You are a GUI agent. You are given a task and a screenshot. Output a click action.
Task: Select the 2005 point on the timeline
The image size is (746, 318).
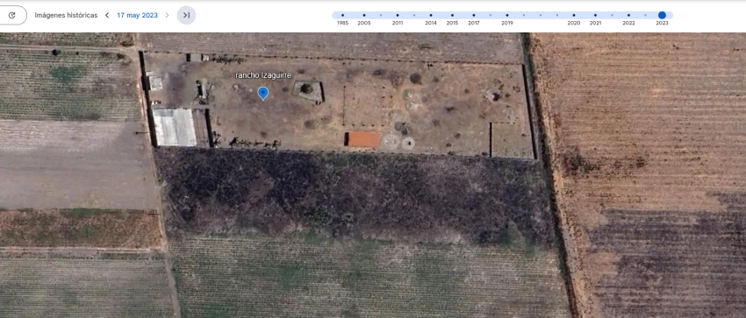(x=364, y=15)
